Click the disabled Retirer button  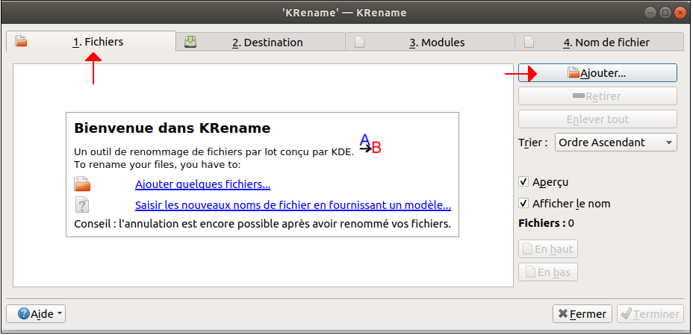tap(597, 96)
